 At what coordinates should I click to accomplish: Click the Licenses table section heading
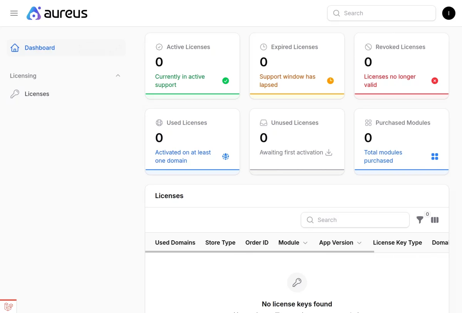pyautogui.click(x=169, y=196)
